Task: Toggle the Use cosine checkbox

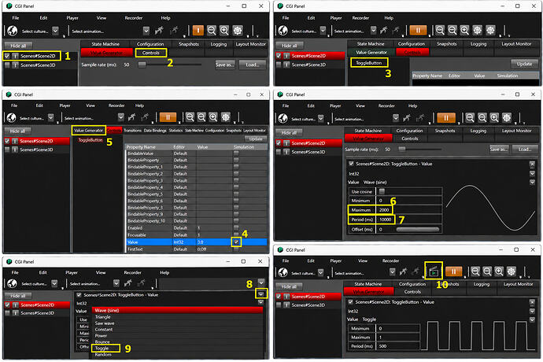Action: (382, 191)
